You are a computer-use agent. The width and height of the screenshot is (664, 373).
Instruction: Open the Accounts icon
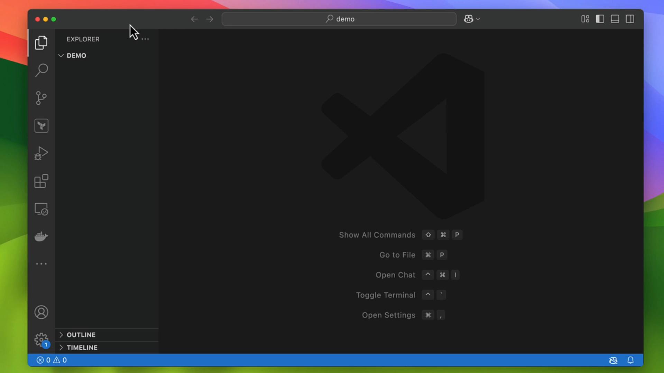pos(41,312)
